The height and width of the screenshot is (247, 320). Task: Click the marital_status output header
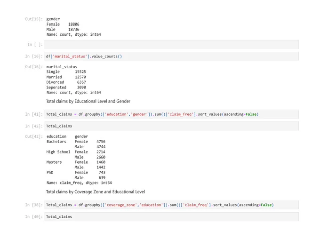(x=62, y=67)
